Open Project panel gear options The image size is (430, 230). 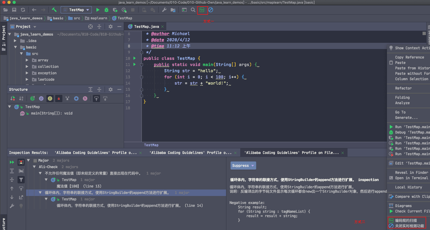point(111,27)
